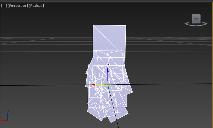213x128 pixels.
Task: Click the ViewCube BACK face
Action: click(x=196, y=19)
